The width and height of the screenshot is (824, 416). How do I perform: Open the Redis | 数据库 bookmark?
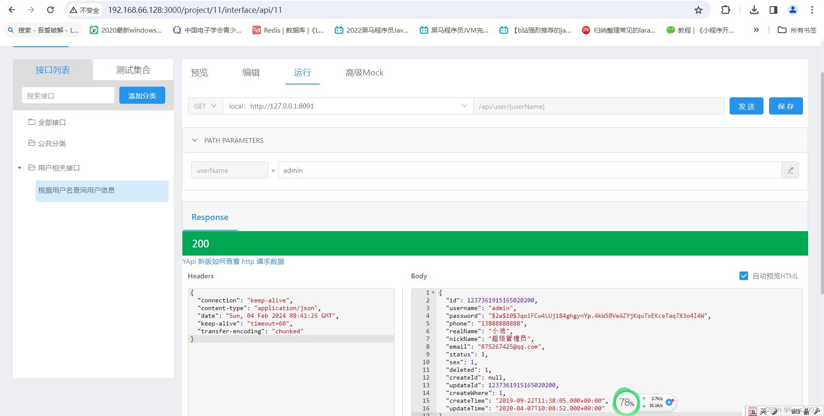point(288,30)
